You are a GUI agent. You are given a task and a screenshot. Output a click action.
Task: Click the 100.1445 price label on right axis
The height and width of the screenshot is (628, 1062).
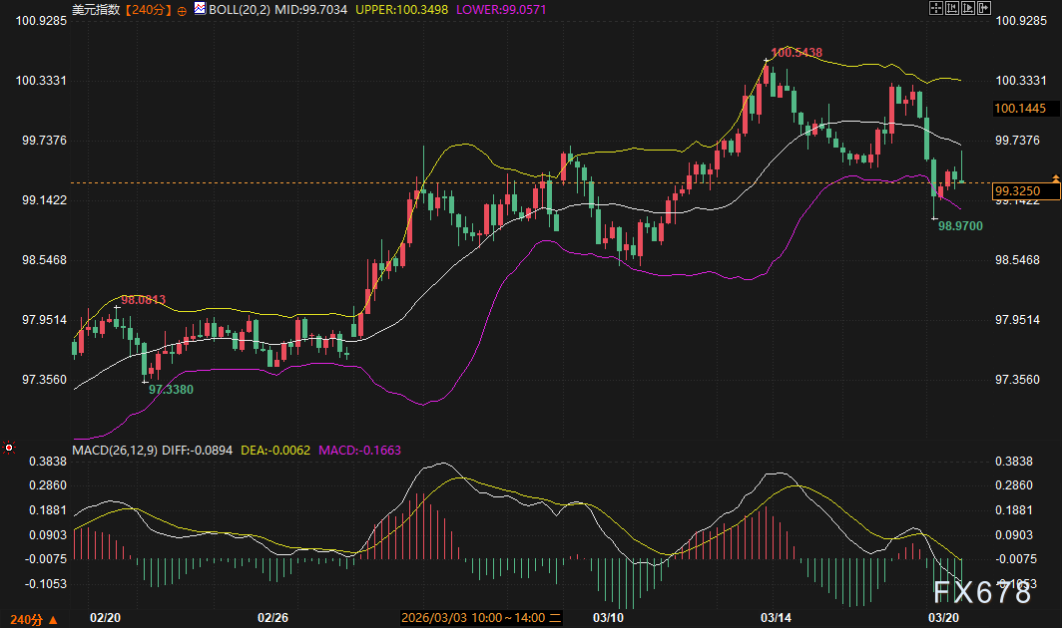[1020, 109]
